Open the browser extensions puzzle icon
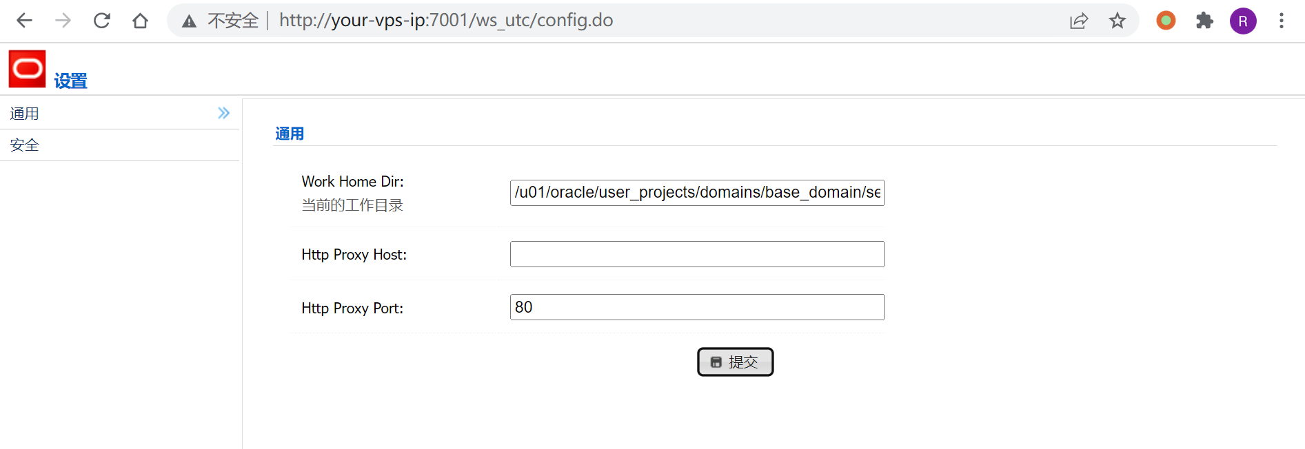1305x449 pixels. [x=1204, y=21]
